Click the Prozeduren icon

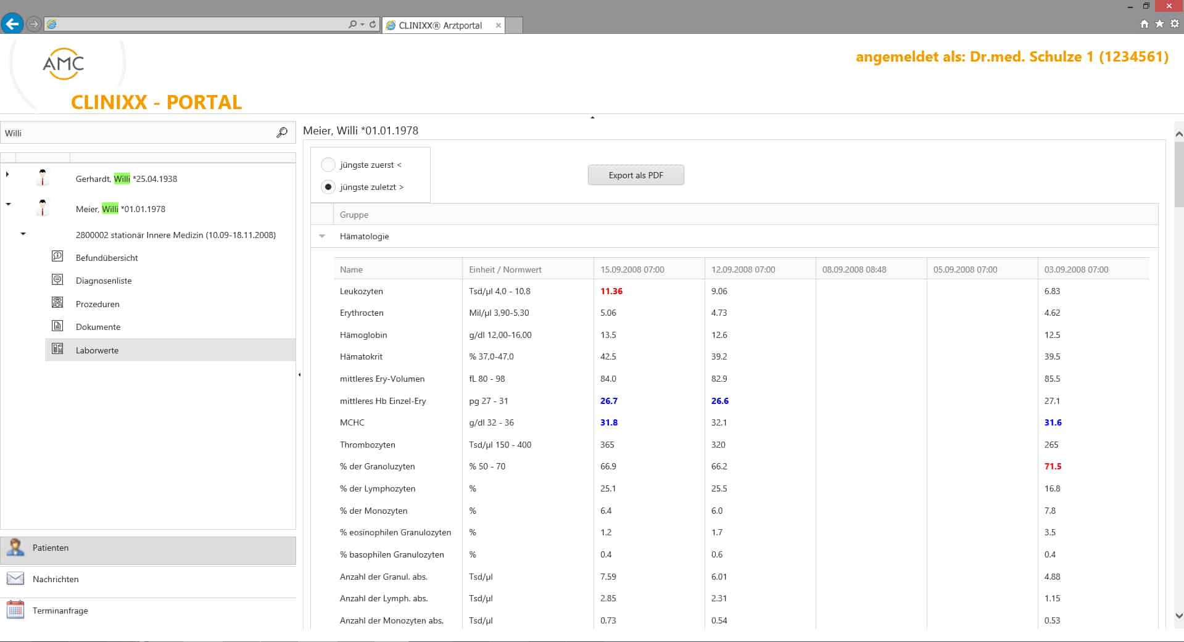point(57,303)
